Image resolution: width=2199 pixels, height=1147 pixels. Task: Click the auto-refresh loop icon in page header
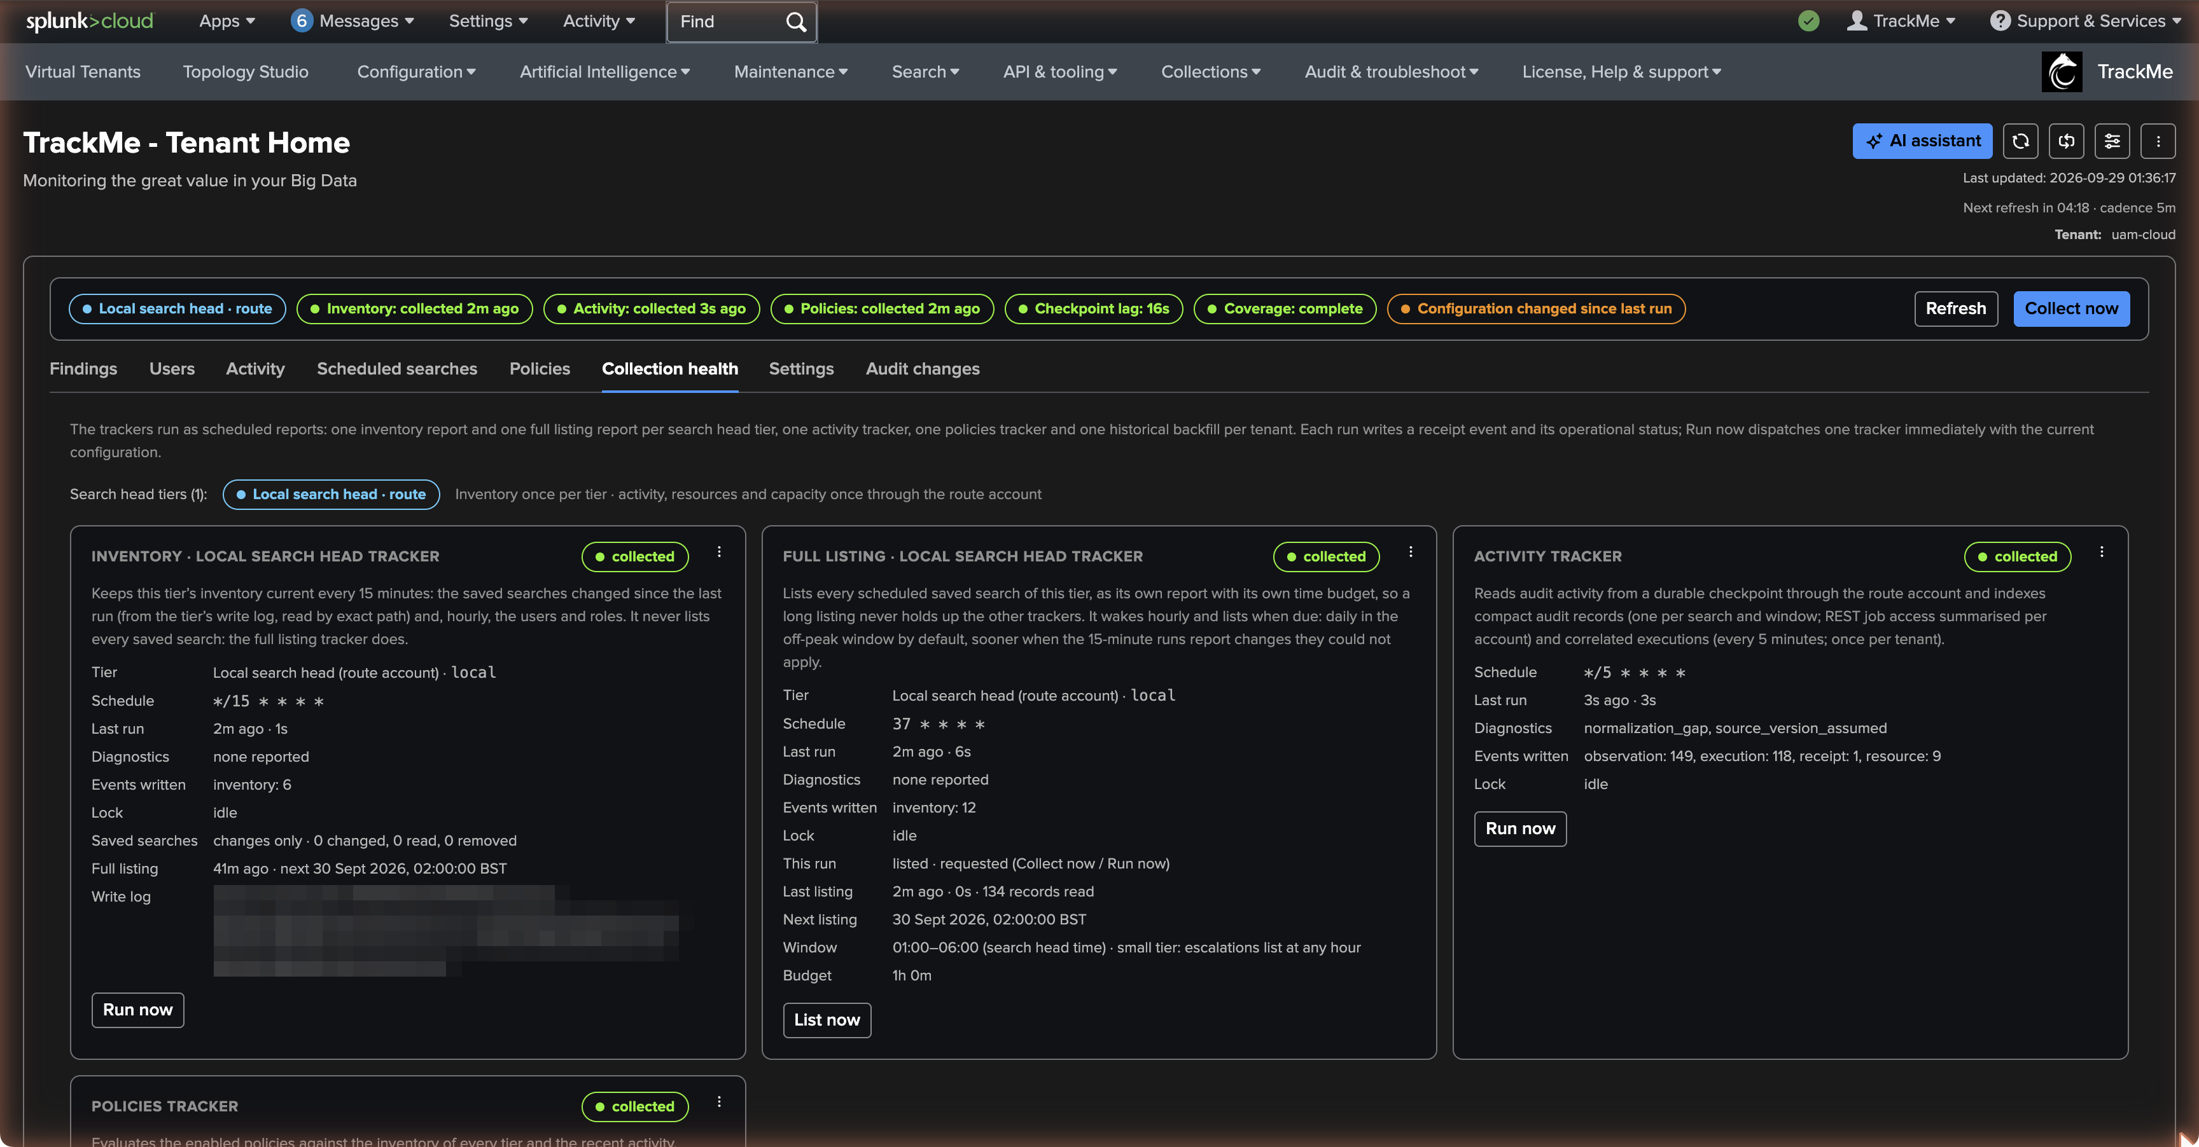pos(2066,141)
